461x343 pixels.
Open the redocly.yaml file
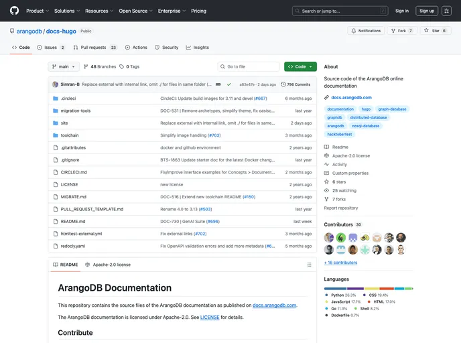[x=73, y=247]
